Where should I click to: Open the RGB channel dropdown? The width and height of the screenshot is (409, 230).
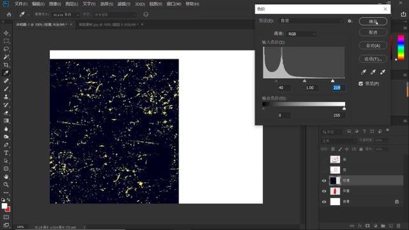pos(302,34)
